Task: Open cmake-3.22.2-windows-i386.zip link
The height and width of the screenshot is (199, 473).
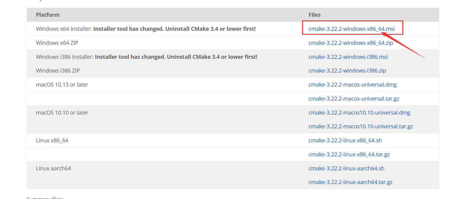Action: (x=347, y=71)
